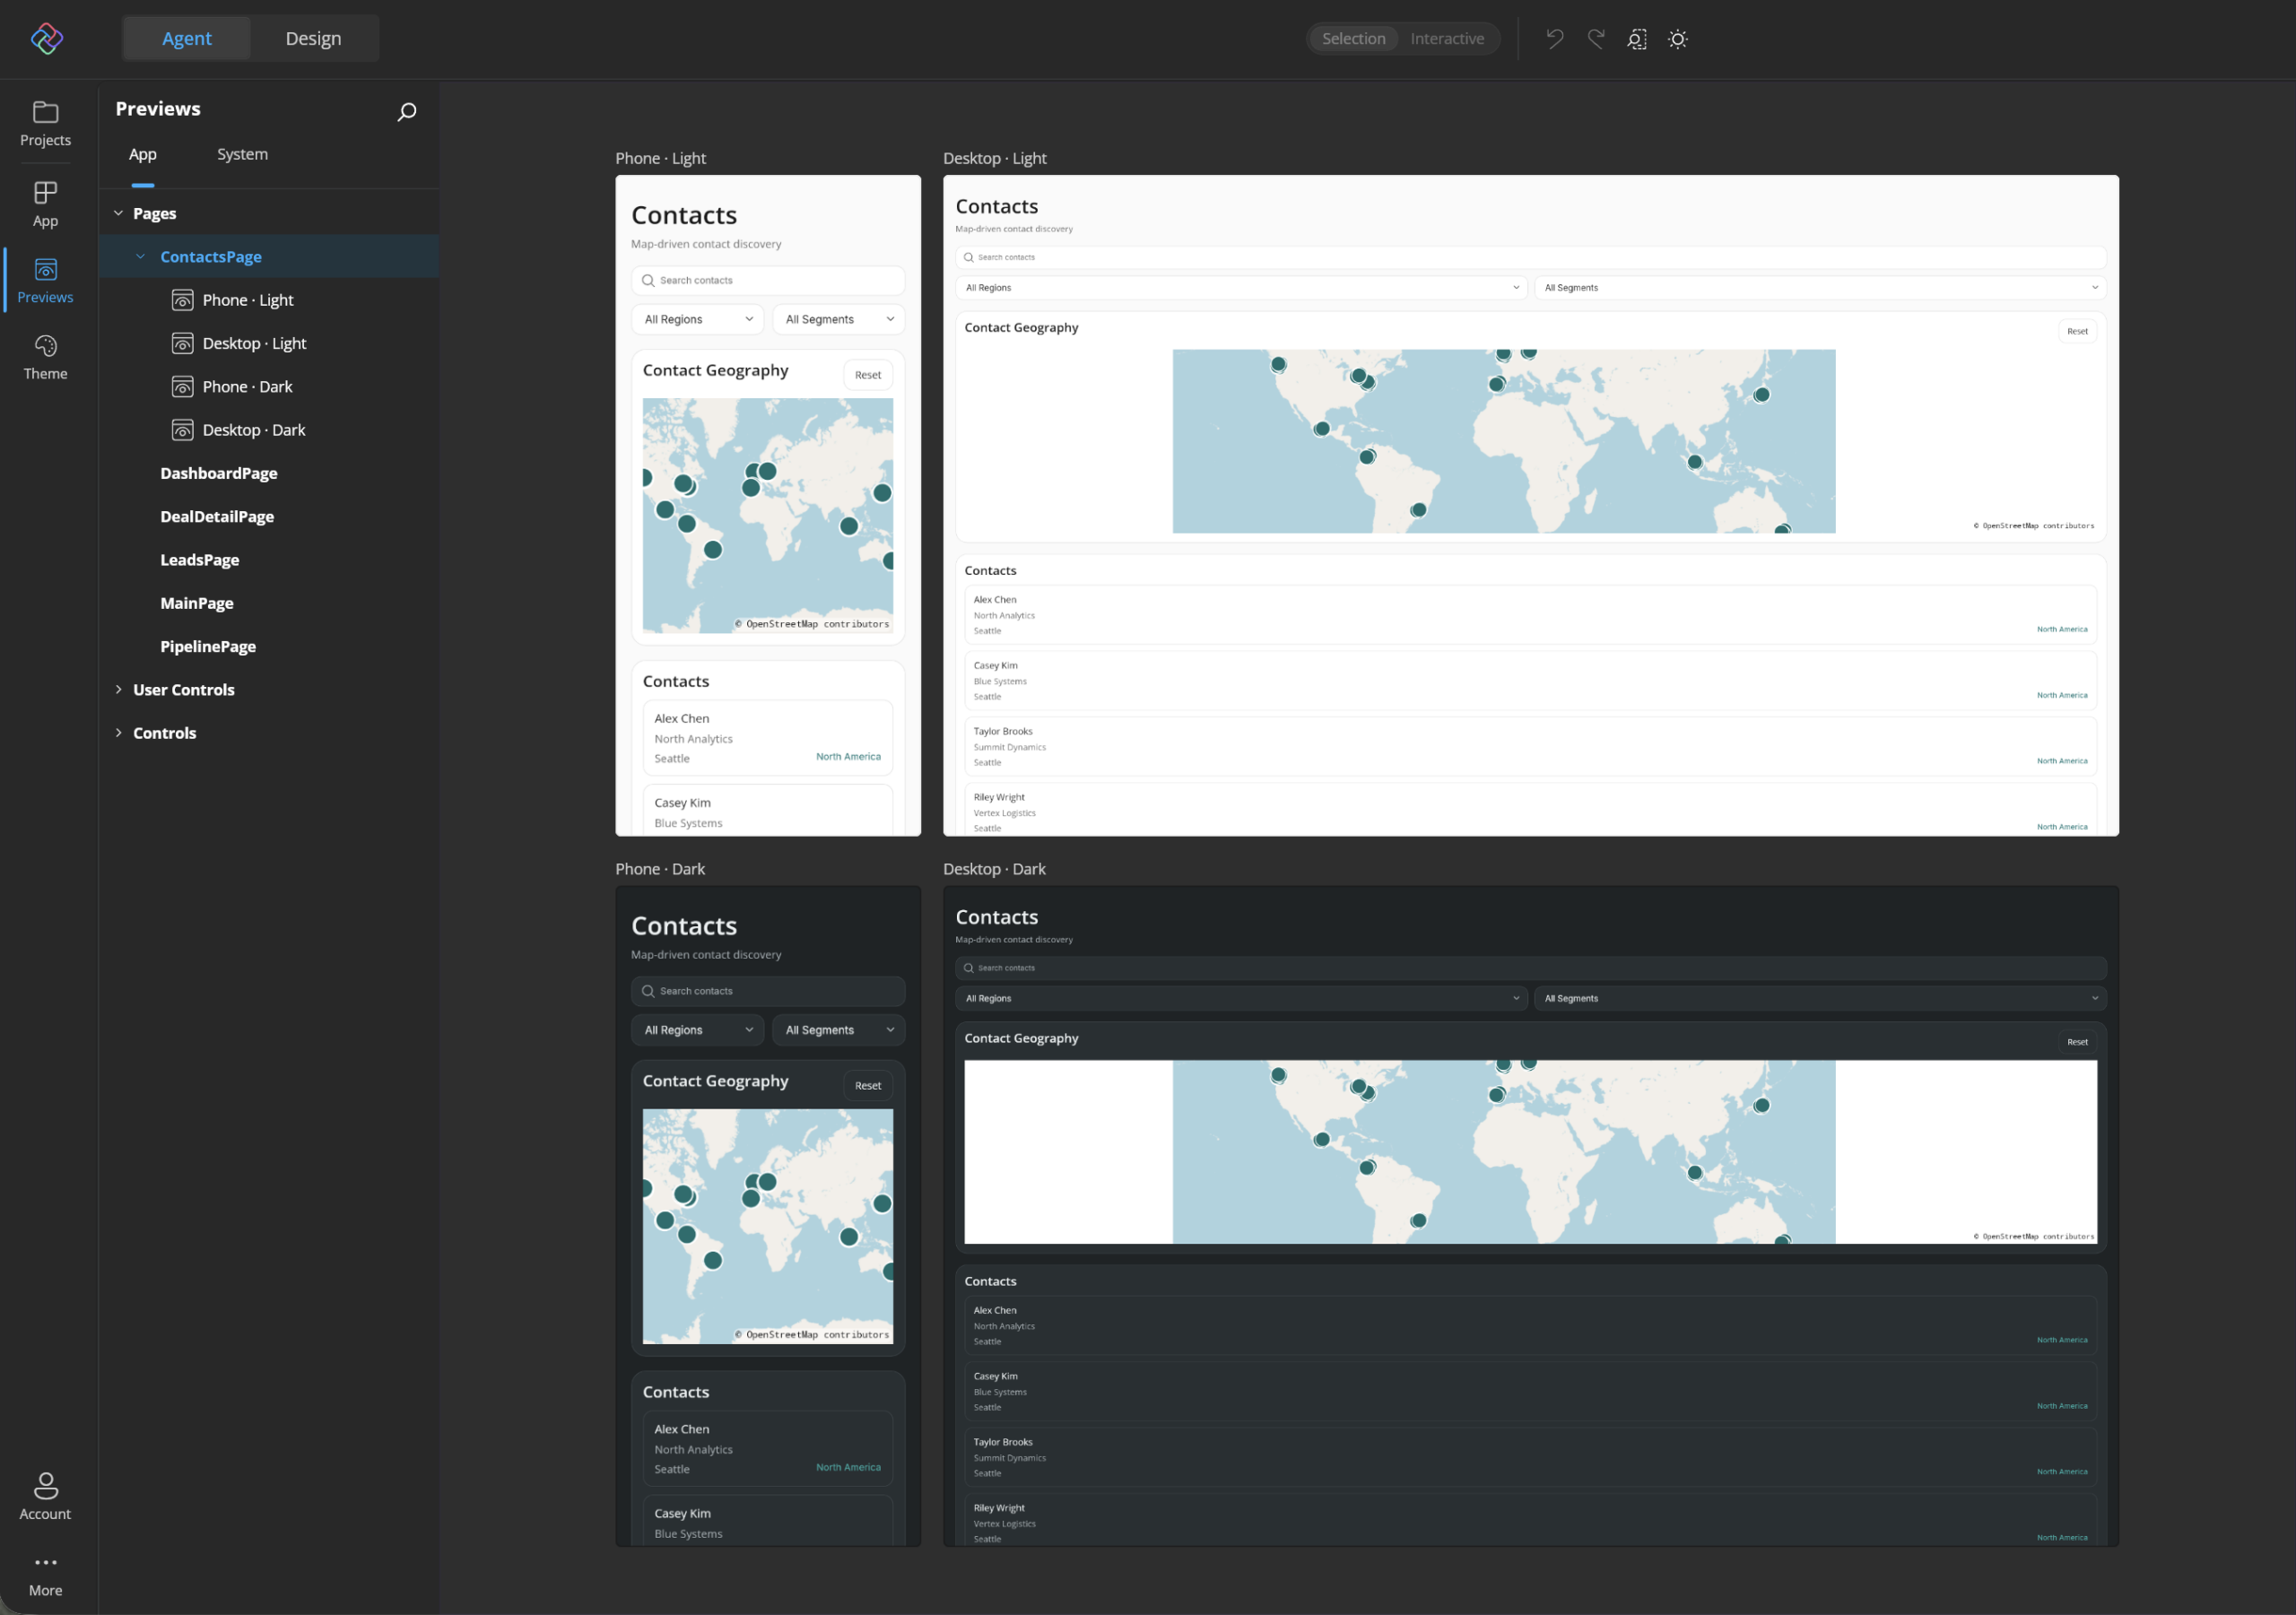Open the Projects sidebar section
Image resolution: width=2296 pixels, height=1615 pixels.
pyautogui.click(x=45, y=124)
